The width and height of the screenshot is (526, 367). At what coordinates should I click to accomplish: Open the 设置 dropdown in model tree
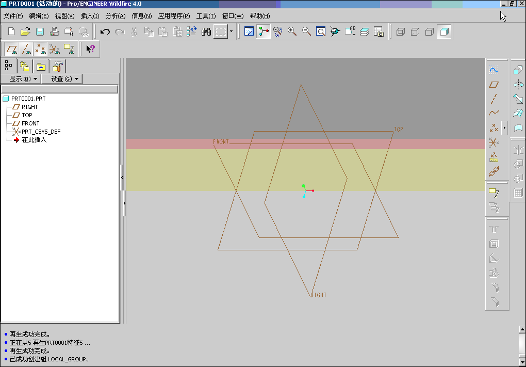[x=63, y=79]
